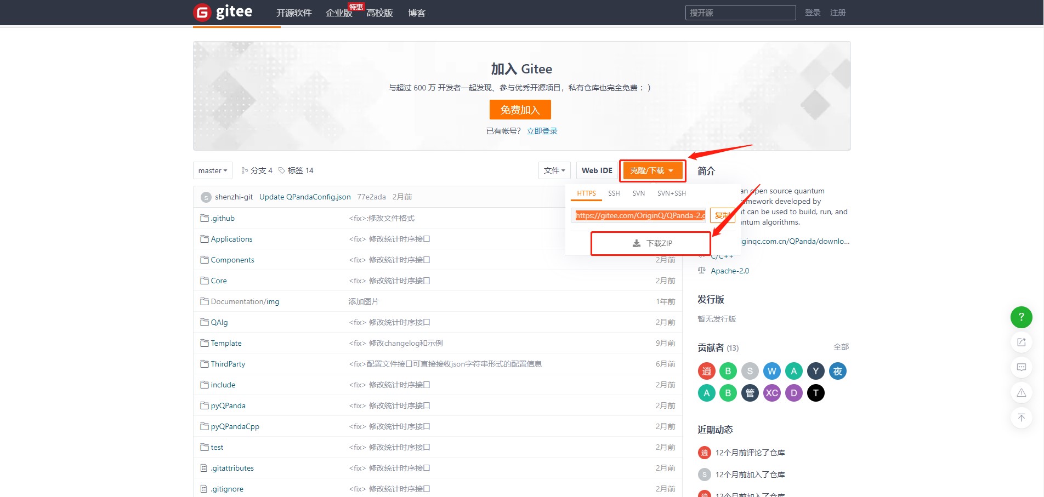Click the report warning triangle icon
This screenshot has width=1044, height=497.
1021,392
